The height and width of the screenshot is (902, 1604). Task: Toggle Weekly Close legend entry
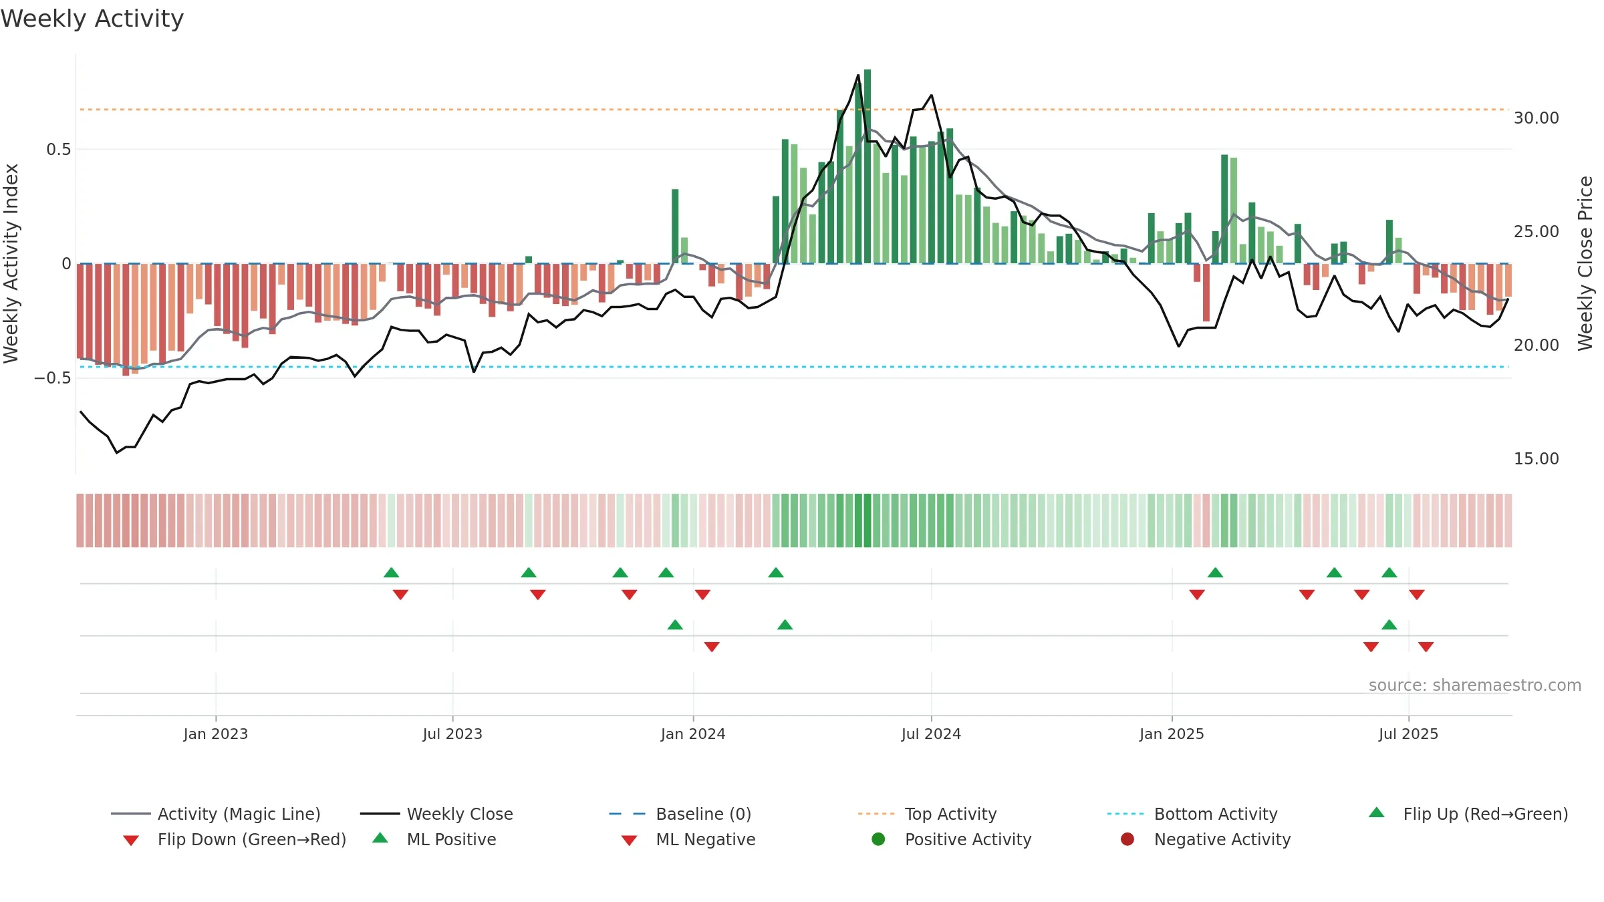(436, 814)
